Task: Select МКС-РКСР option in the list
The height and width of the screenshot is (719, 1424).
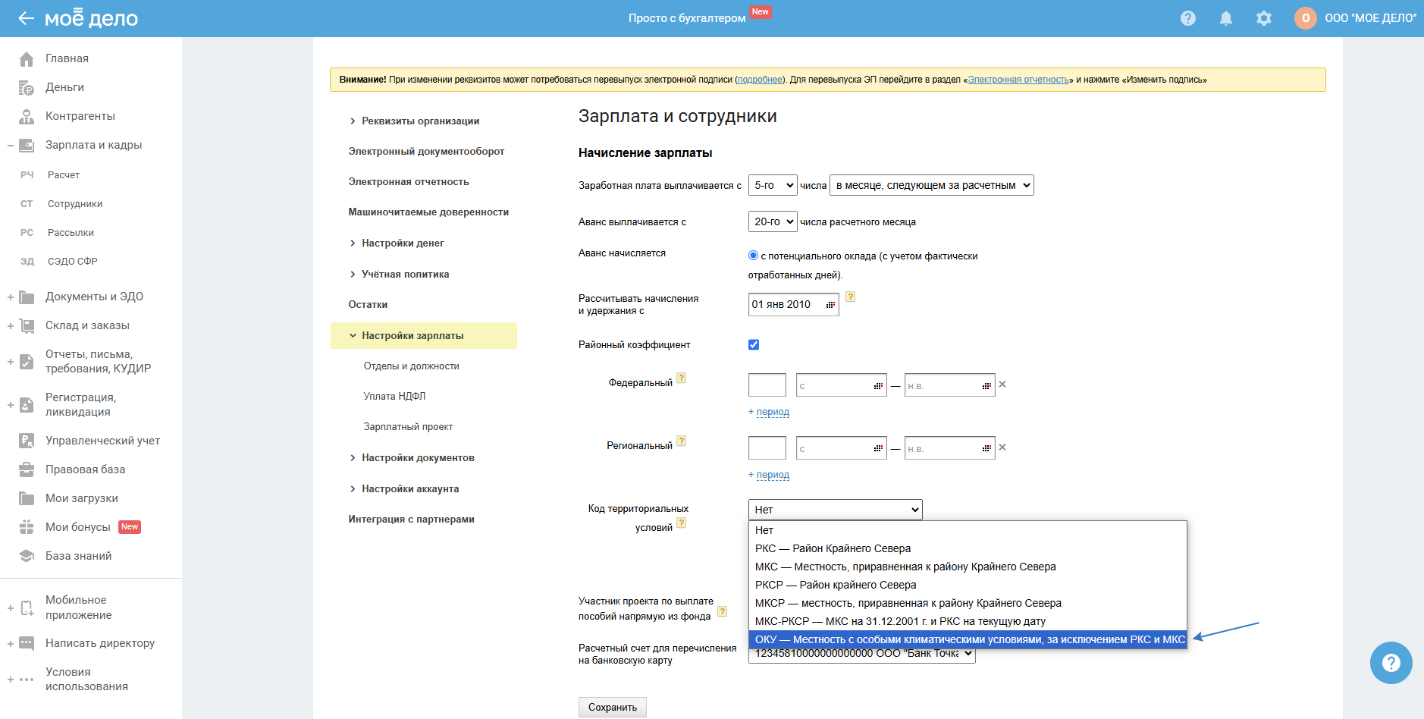Action: tap(968, 621)
